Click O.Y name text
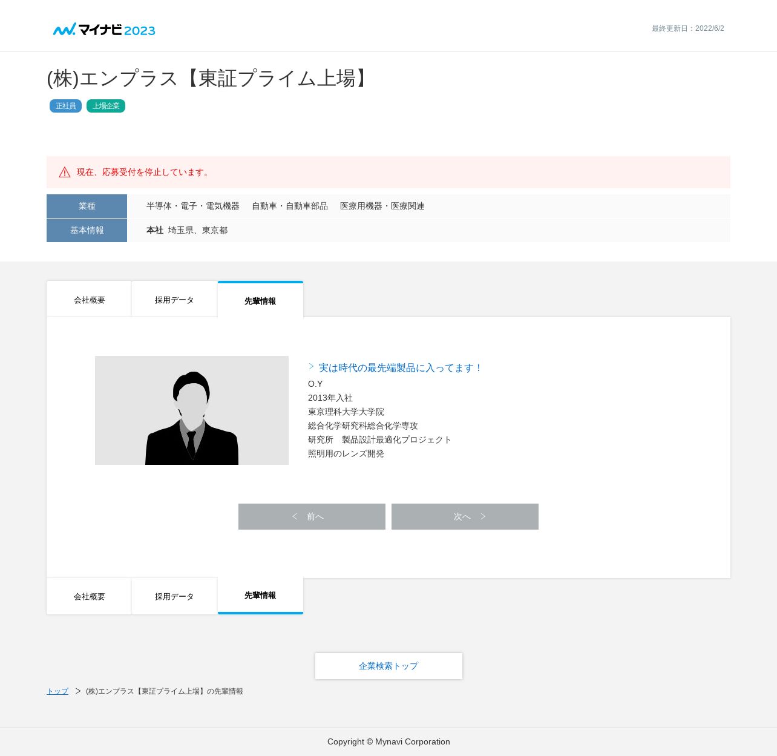 click(315, 384)
